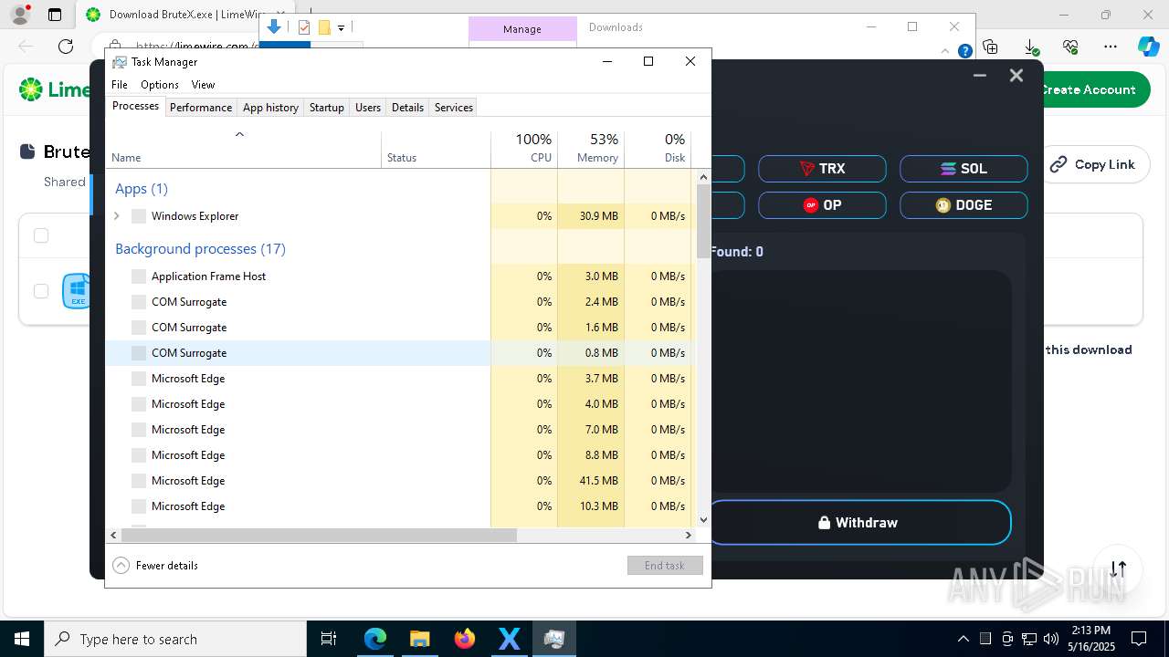Image resolution: width=1169 pixels, height=657 pixels.
Task: Open Edge collections toolbar icon
Action: [x=991, y=47]
